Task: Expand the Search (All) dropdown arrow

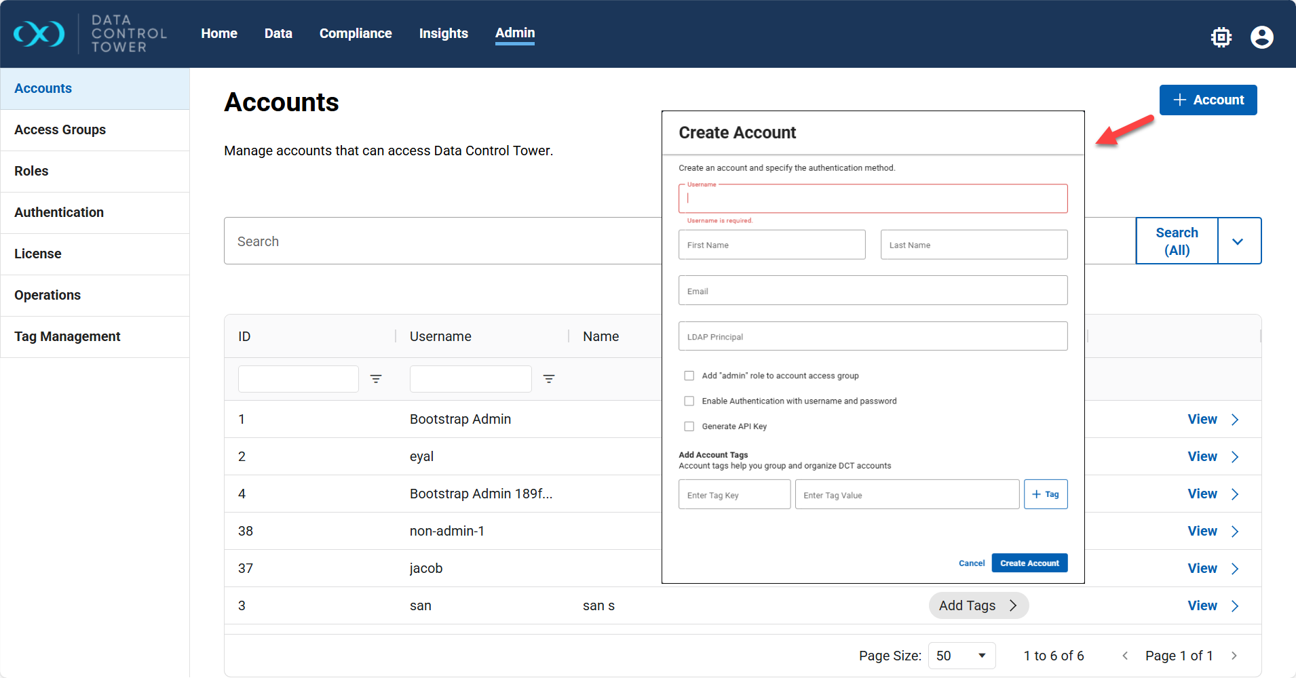Action: point(1238,241)
